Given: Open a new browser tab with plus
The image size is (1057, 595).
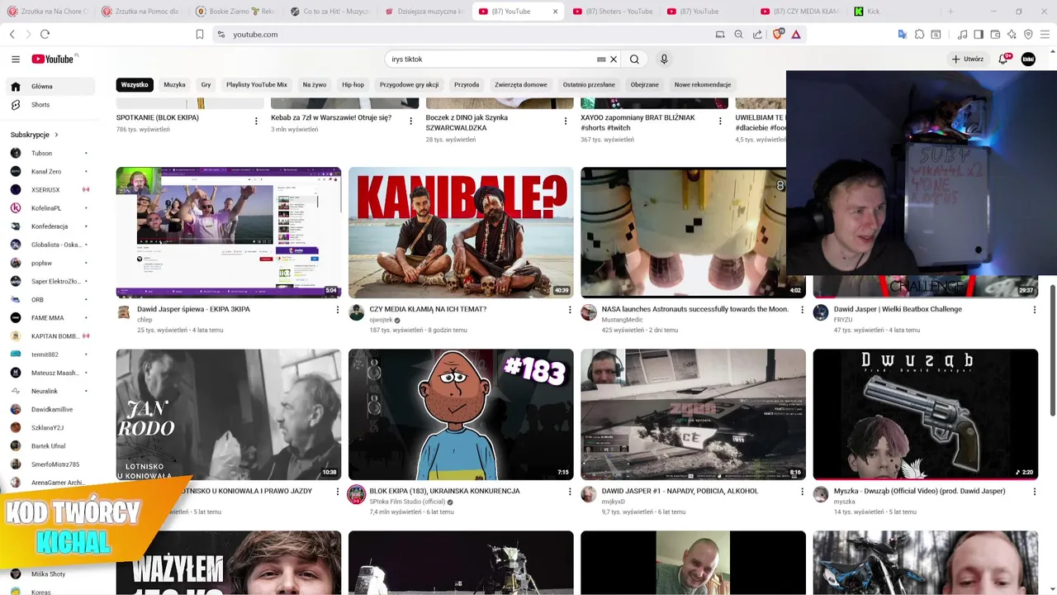Looking at the screenshot, I should 950,12.
